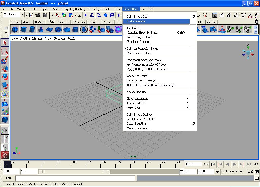Open the viewport Shading menu
The width and height of the screenshot is (260, 187).
(25, 38)
